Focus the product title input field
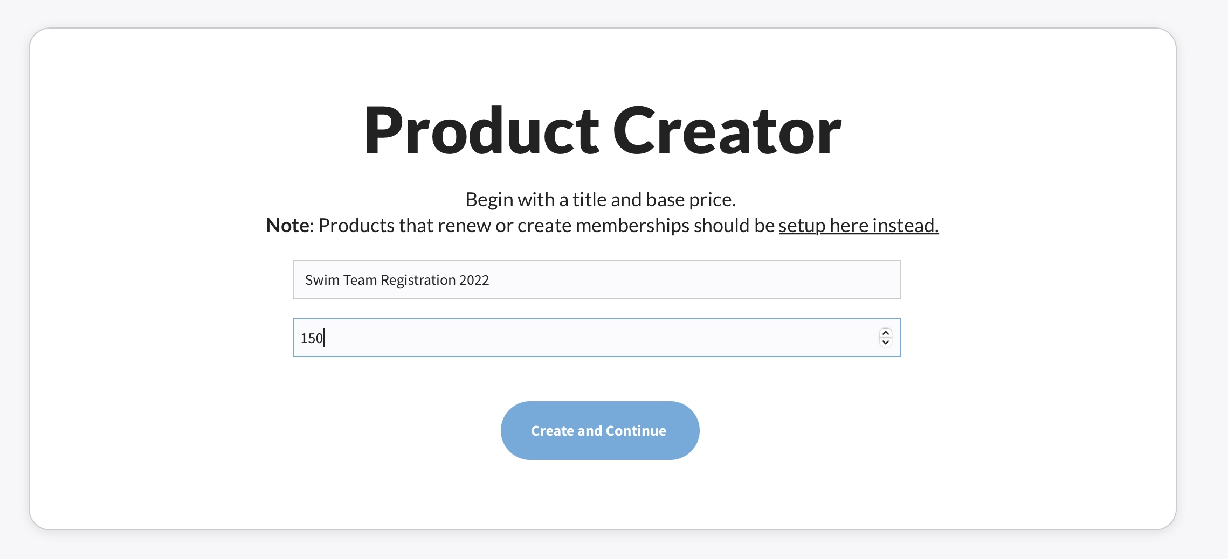This screenshot has height=559, width=1228. tap(597, 279)
